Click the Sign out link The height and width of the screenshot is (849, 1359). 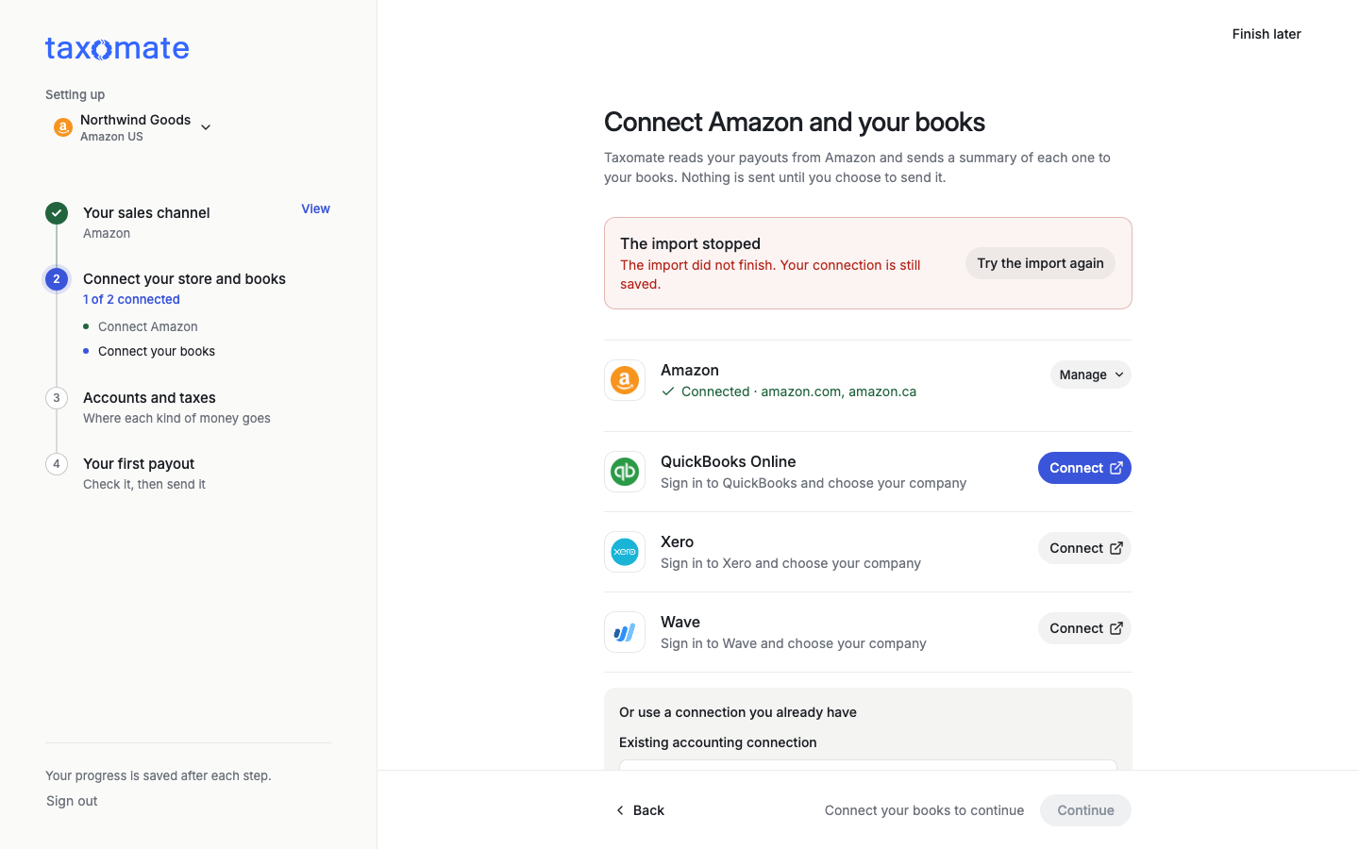coord(72,801)
